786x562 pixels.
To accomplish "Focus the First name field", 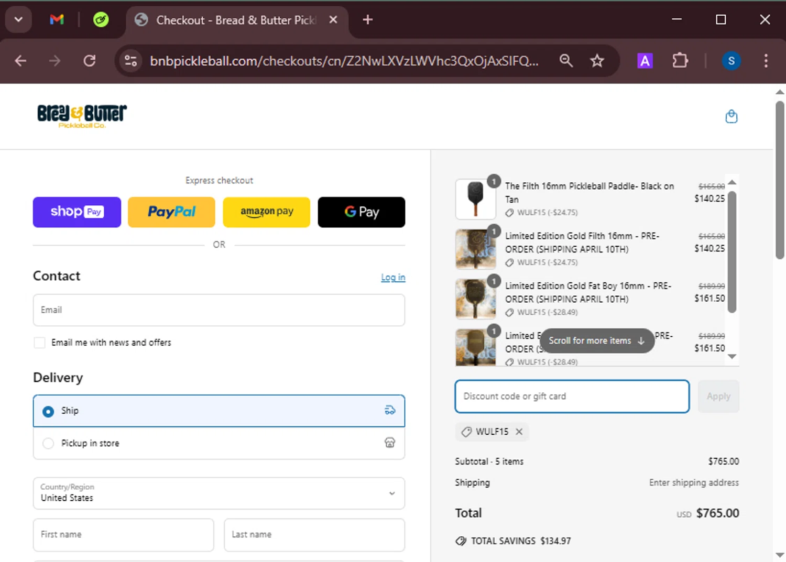I will point(124,535).
